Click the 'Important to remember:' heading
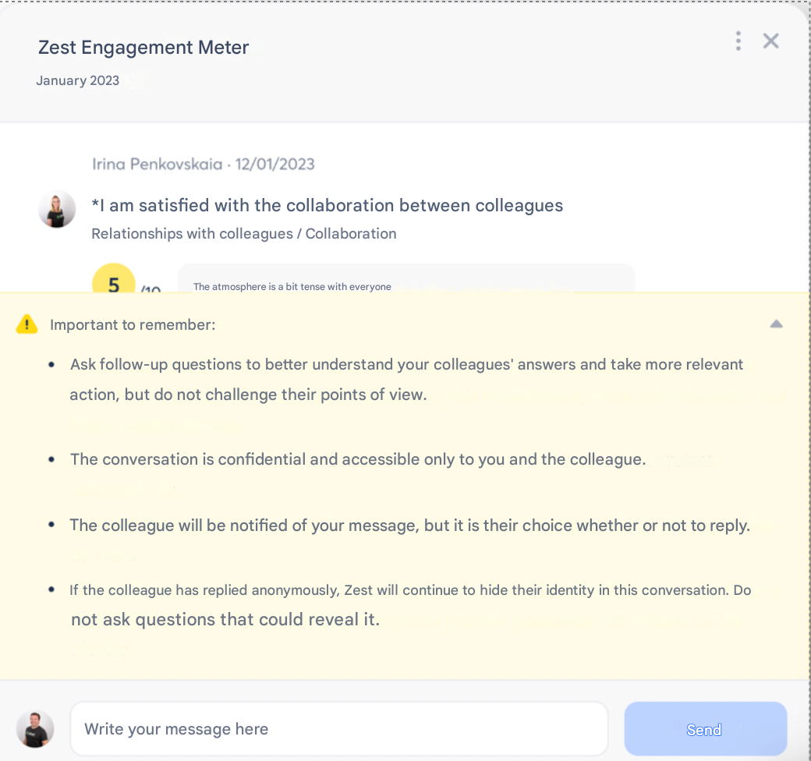Viewport: 811px width, 761px height. pos(133,325)
